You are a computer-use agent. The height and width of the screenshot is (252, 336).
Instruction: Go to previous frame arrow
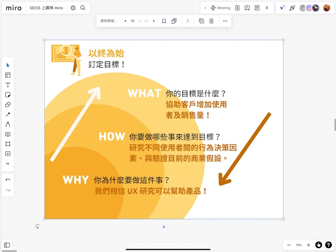point(125,21)
